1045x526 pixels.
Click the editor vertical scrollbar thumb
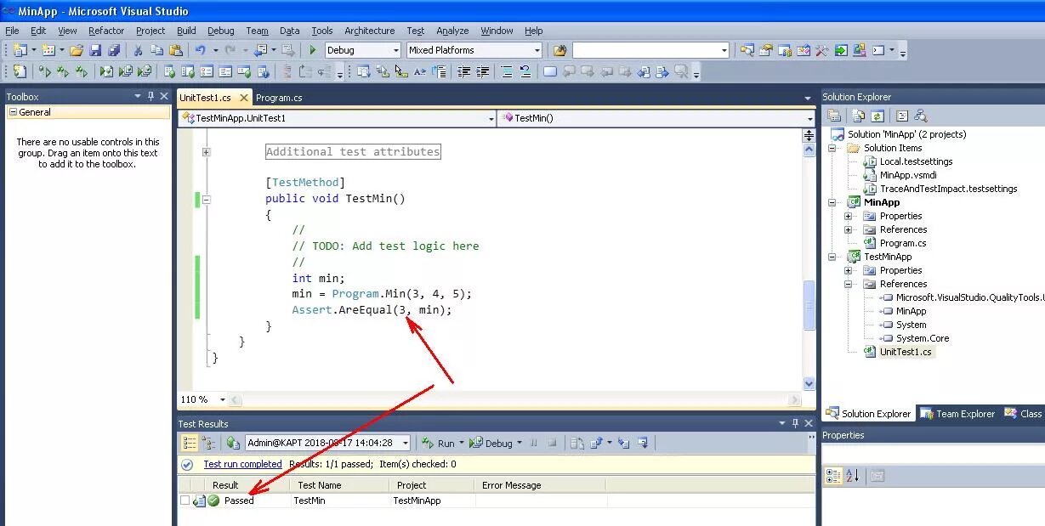[x=809, y=304]
